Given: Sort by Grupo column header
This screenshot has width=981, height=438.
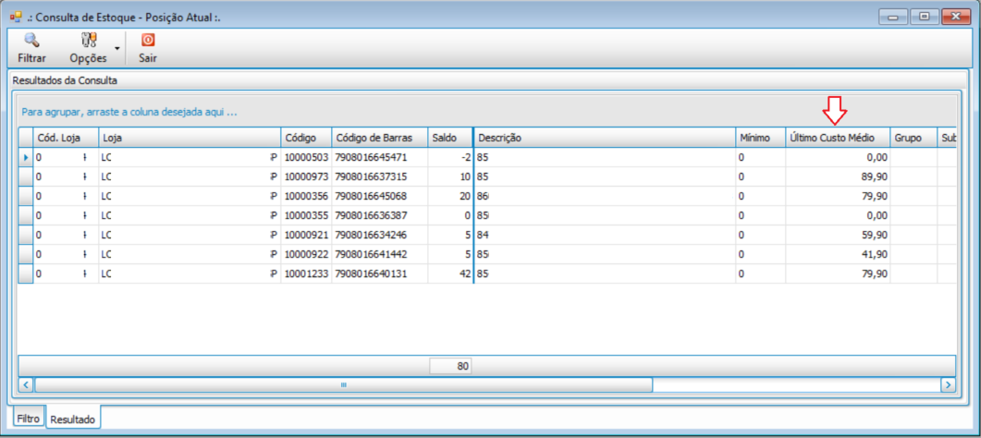Looking at the screenshot, I should pyautogui.click(x=914, y=138).
